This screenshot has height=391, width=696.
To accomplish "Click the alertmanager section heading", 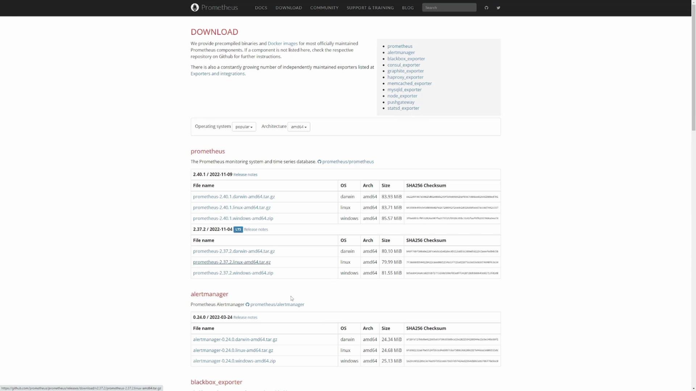I will point(210,294).
